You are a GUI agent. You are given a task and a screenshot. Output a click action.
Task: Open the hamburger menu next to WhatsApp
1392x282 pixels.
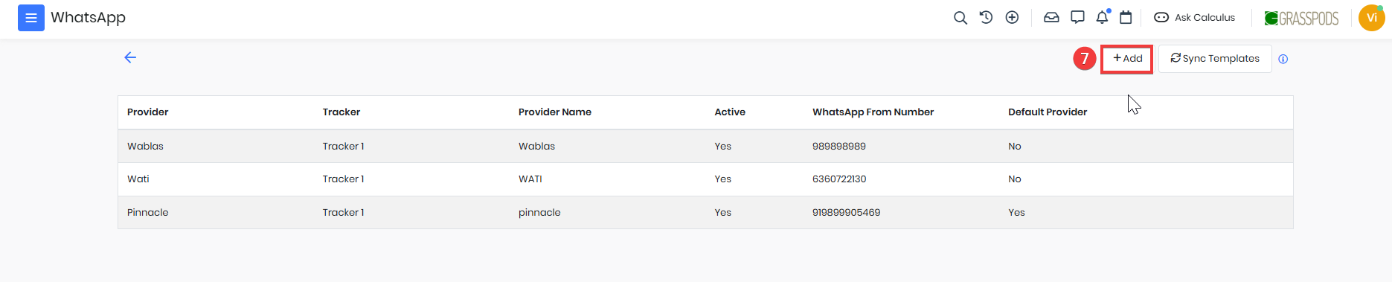[31, 18]
